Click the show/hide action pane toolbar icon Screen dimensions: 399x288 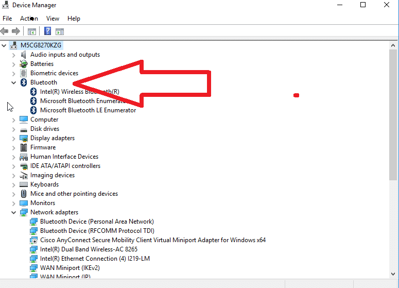(x=60, y=31)
